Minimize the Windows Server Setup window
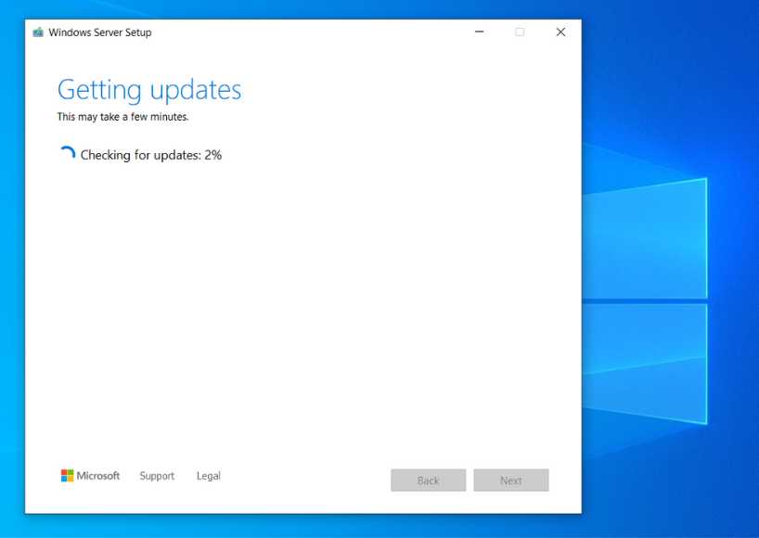759x538 pixels. coord(479,32)
